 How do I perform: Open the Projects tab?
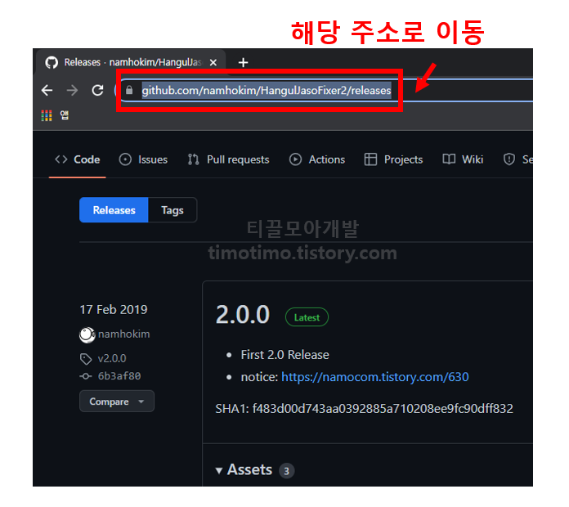[x=393, y=159]
